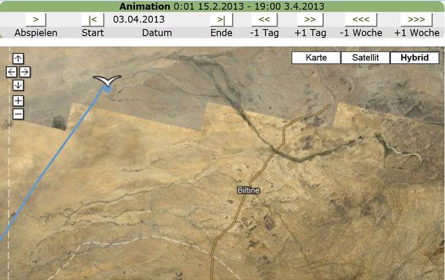Zoom out with the minus icon
The height and width of the screenshot is (280, 445).
pos(18,113)
